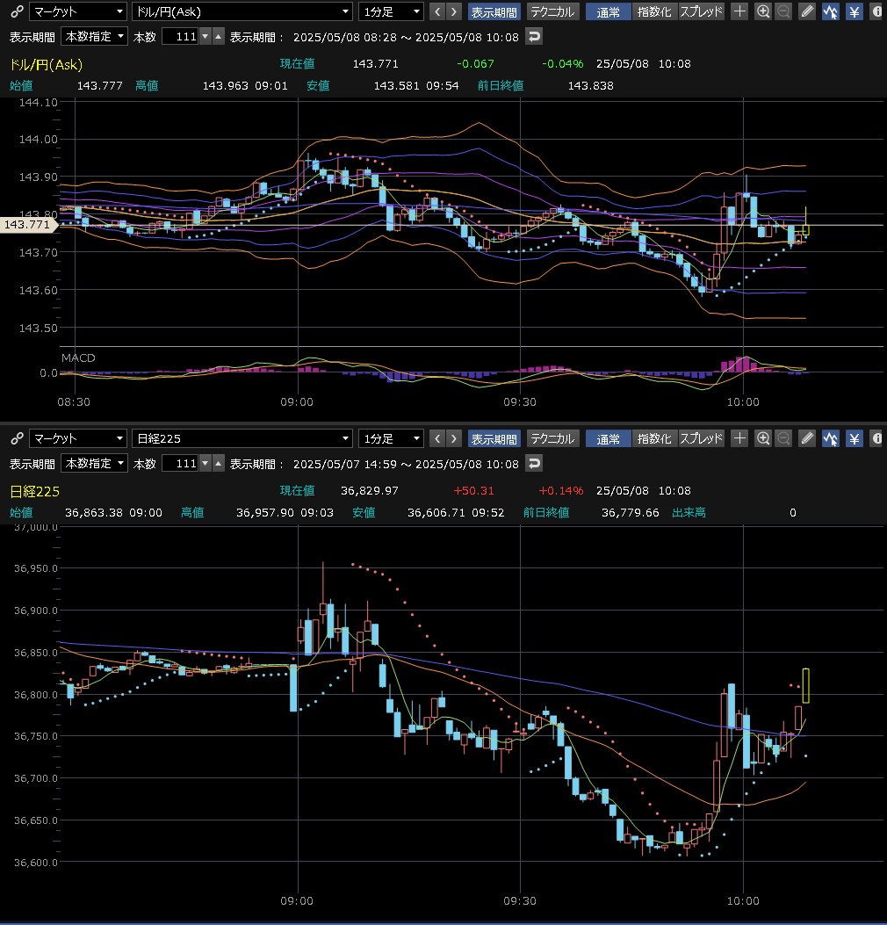Decrease the bar count on ドル/円 chart
The width and height of the screenshot is (887, 925).
click(205, 37)
